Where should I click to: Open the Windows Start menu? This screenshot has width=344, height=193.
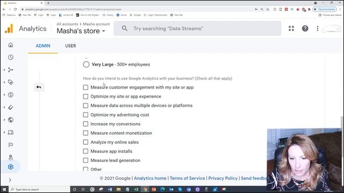point(4,189)
